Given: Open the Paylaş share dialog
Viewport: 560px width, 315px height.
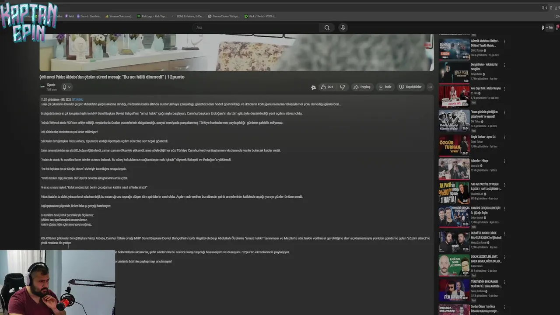Looking at the screenshot, I should 362,87.
